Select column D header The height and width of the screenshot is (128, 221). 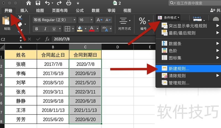[x=118, y=47]
